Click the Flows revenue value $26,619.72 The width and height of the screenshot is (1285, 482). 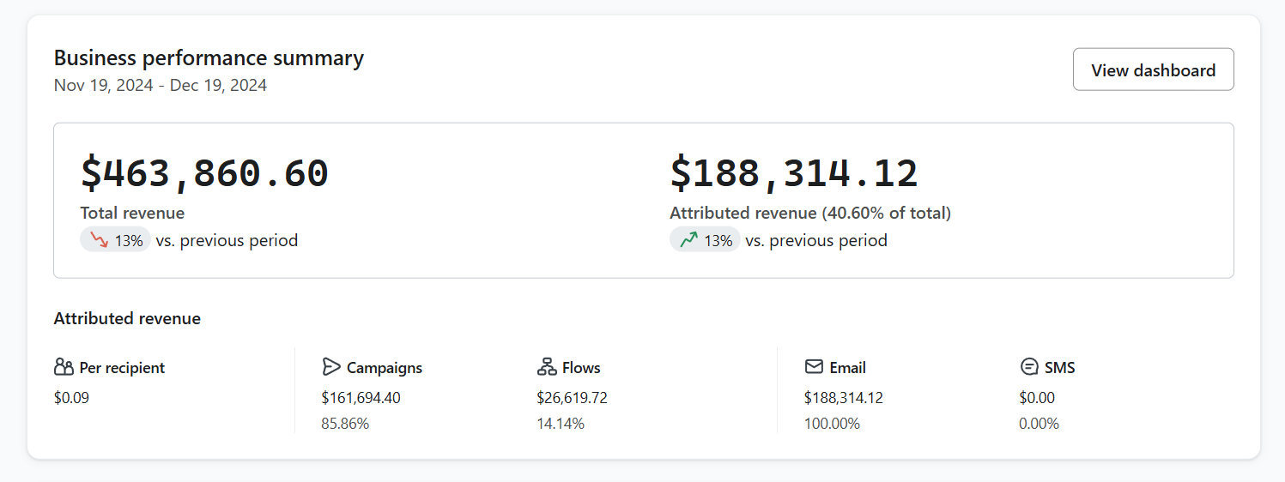click(572, 398)
